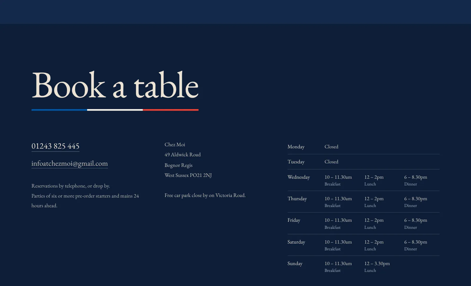471x286 pixels.
Task: Click Sunday's 12 – 3.30pm lunch time
Action: [x=377, y=263]
